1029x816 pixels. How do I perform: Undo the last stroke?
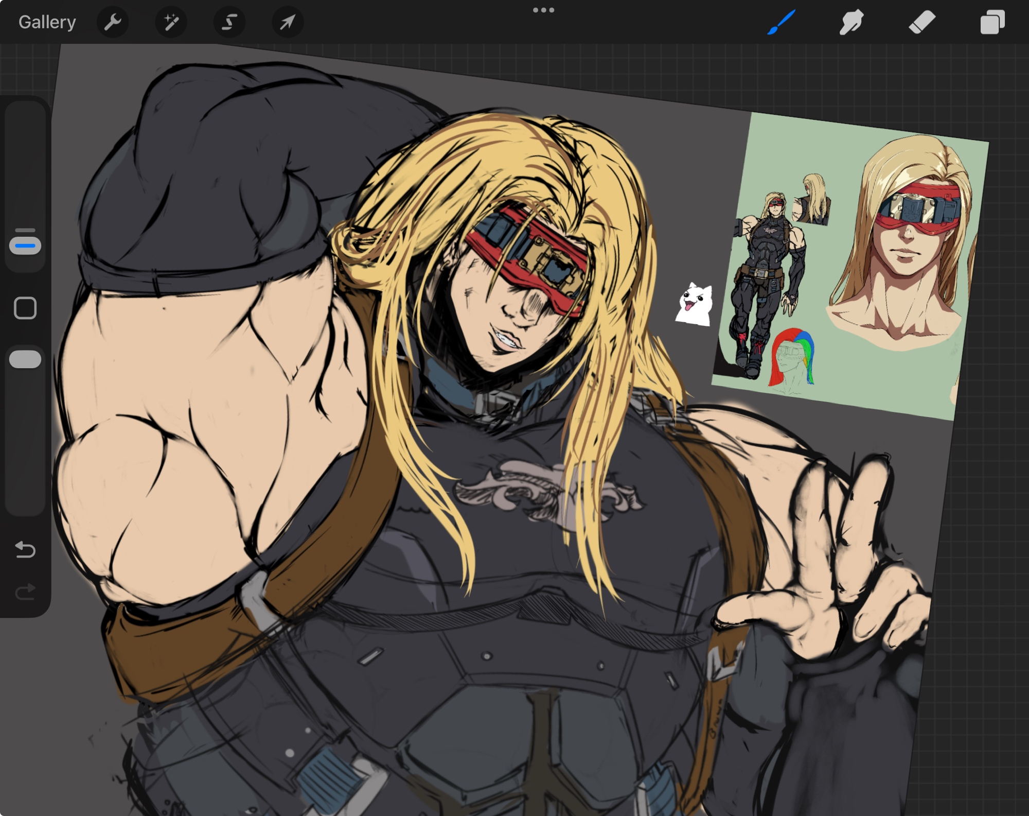[25, 550]
